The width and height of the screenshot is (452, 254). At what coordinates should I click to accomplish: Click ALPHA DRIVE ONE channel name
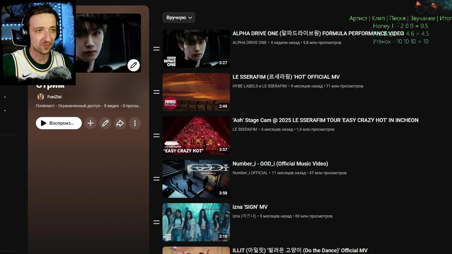coord(249,43)
